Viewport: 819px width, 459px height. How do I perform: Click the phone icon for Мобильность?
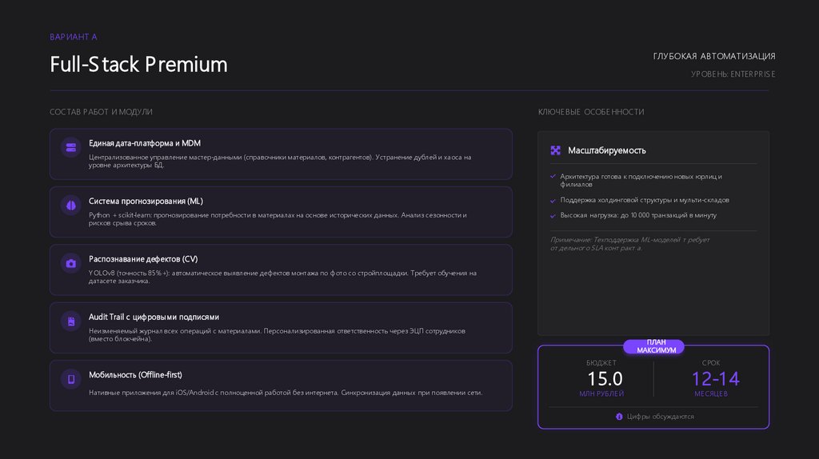(71, 379)
